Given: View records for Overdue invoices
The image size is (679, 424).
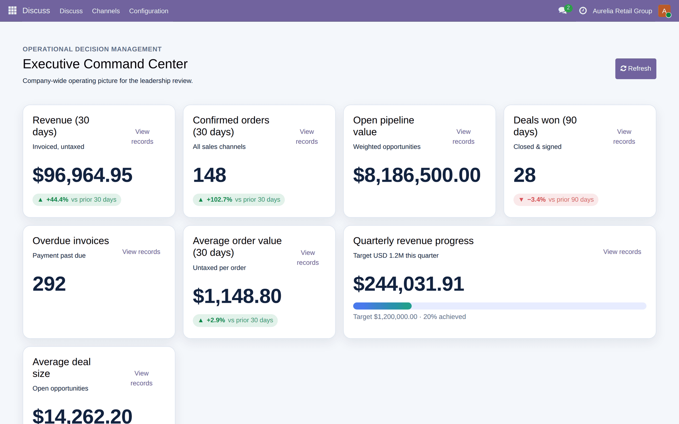Looking at the screenshot, I should tap(141, 252).
